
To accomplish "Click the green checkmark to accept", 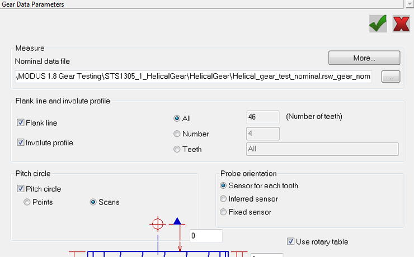I will click(378, 23).
